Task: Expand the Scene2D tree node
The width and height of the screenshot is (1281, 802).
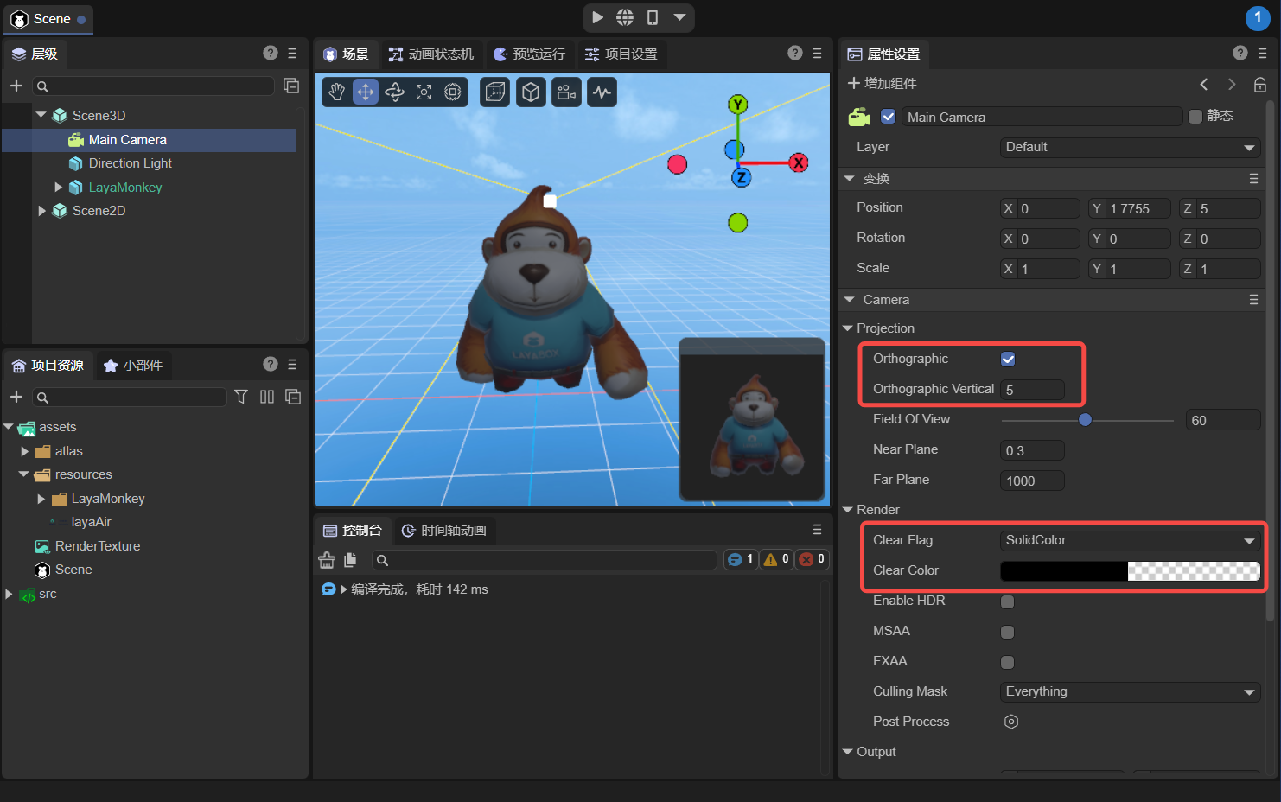Action: pyautogui.click(x=41, y=210)
